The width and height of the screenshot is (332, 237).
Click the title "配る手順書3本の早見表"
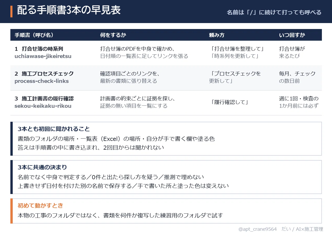pyautogui.click(x=69, y=11)
